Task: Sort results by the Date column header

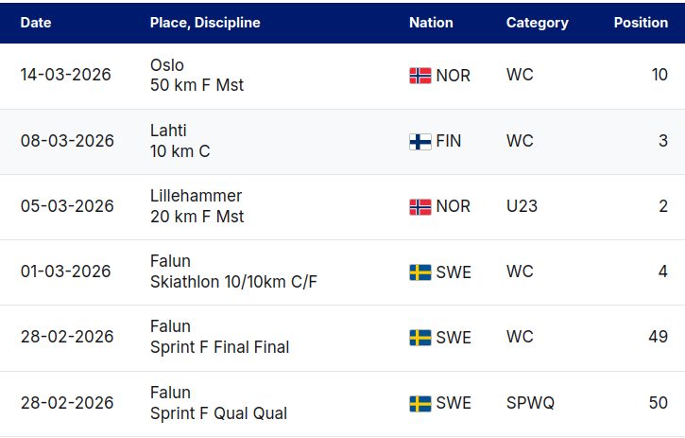Action: coord(36,23)
